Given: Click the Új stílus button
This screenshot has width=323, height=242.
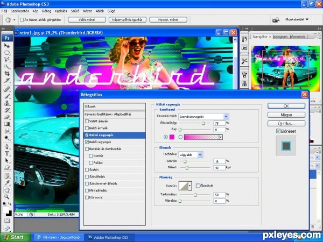Looking at the screenshot, I should click(x=286, y=124).
